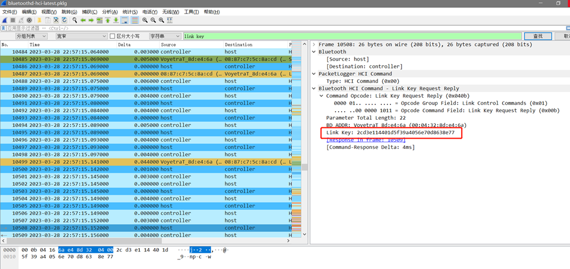Open the 编辑(E) menu
The width and height of the screenshot is (570, 269).
pyautogui.click(x=29, y=12)
